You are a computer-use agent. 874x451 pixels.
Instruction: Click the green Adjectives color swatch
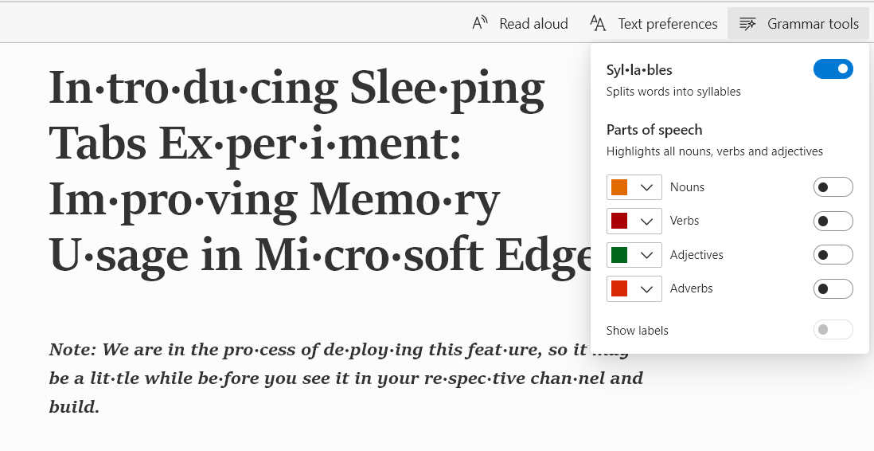(x=619, y=255)
